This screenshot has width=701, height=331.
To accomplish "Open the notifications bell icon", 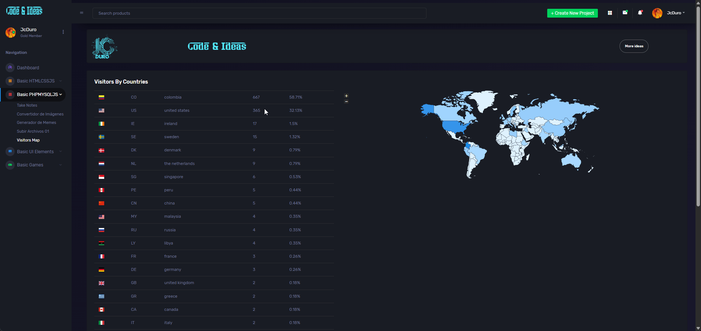I will click(640, 13).
